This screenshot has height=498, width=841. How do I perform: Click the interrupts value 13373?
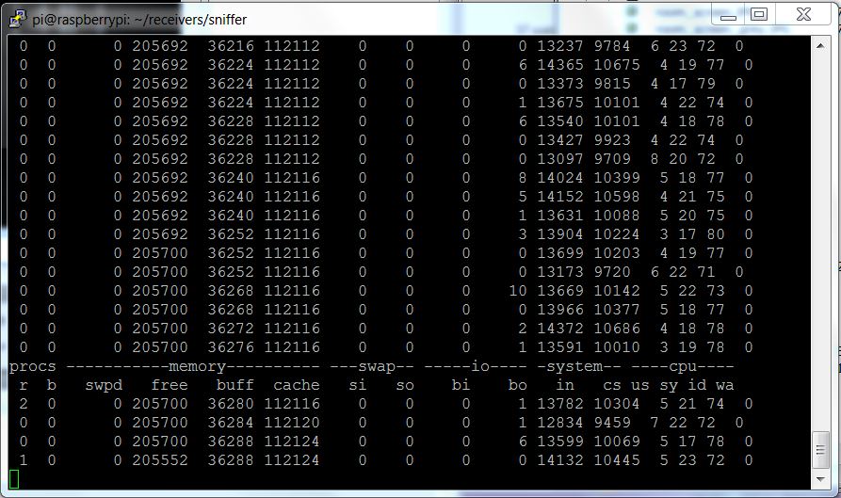click(x=560, y=84)
